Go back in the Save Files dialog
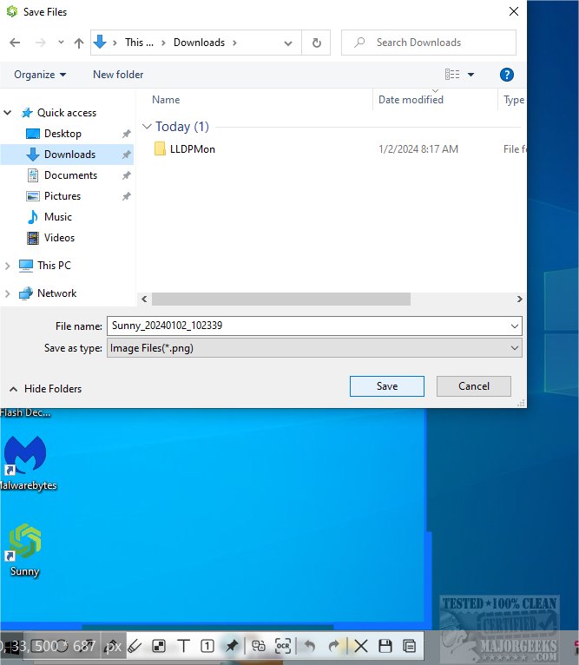Screen dimensions: 579x665 click(15, 43)
